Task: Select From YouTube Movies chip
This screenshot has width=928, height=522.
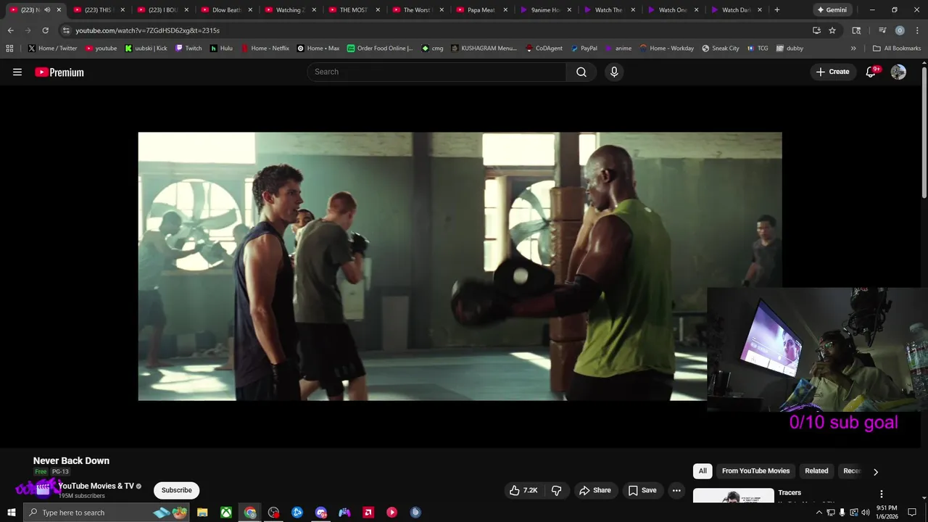Action: (755, 471)
